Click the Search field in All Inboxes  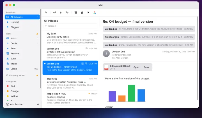click(70, 26)
